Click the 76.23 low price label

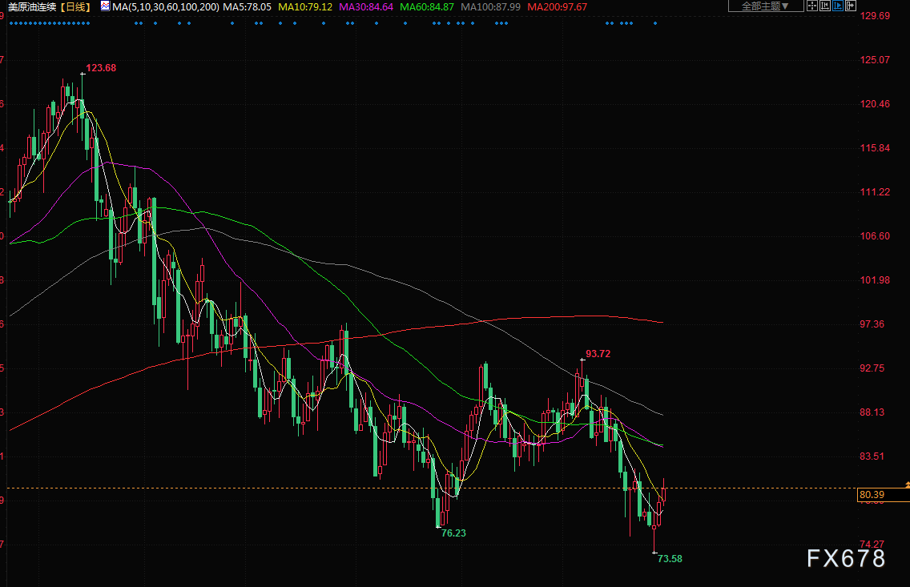pyautogui.click(x=453, y=533)
